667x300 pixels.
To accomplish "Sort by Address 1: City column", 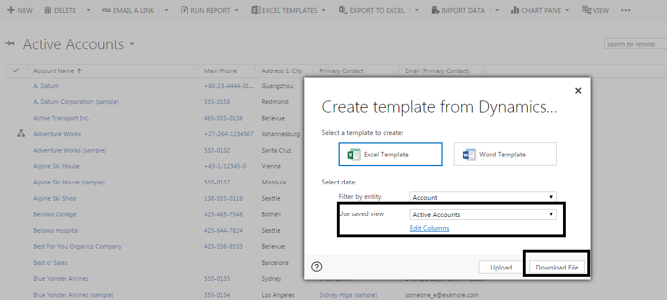I will pyautogui.click(x=281, y=71).
